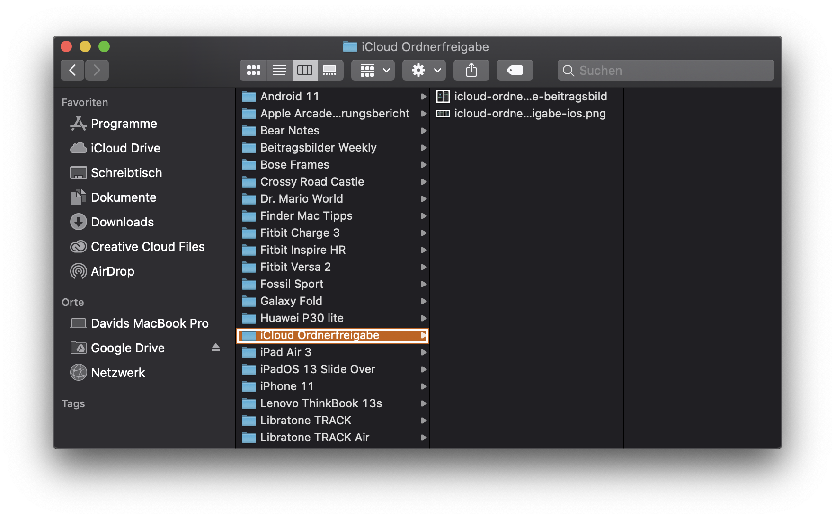Expand the Fitbit Charge 3 arrow
Viewport: 835px width, 519px height.
coord(424,233)
